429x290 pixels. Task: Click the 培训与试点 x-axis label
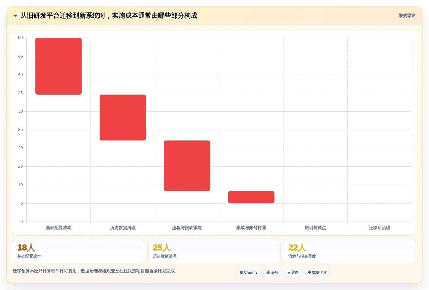[315, 228]
